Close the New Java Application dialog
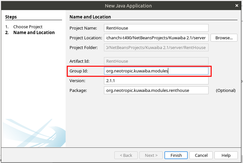Screen dimensions: 243x163 click(238, 6)
